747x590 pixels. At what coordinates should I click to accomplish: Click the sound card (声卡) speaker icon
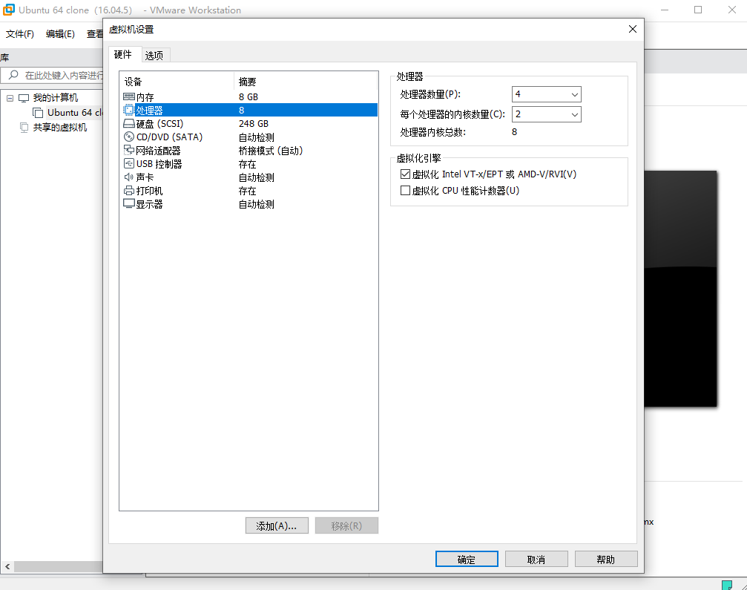(128, 177)
